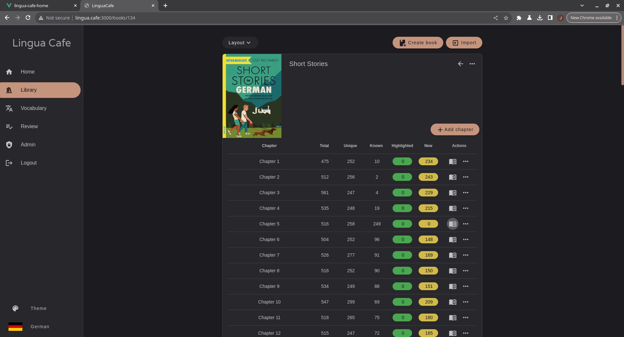Click the Import button

click(464, 43)
